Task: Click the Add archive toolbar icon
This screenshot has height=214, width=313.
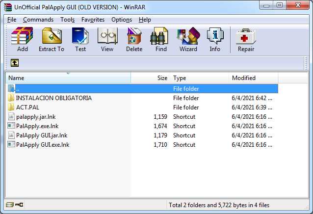Action: click(22, 36)
